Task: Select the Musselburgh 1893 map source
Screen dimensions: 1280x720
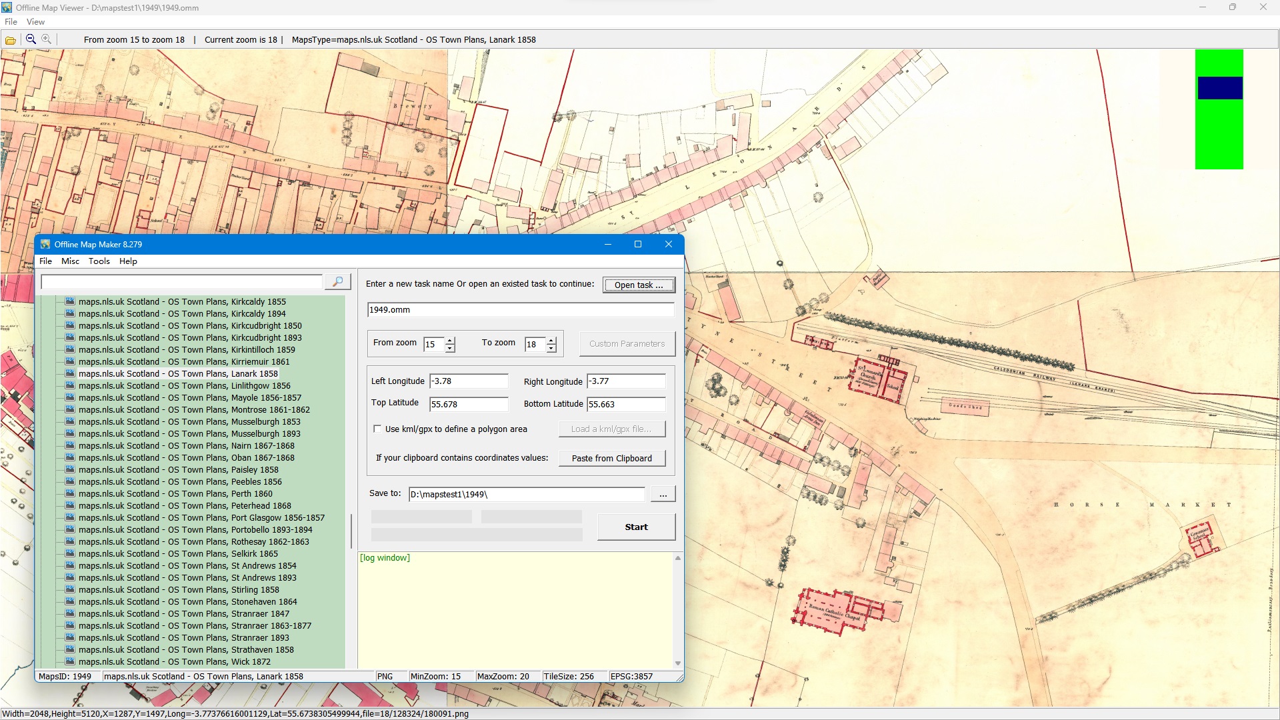Action: coord(189,433)
